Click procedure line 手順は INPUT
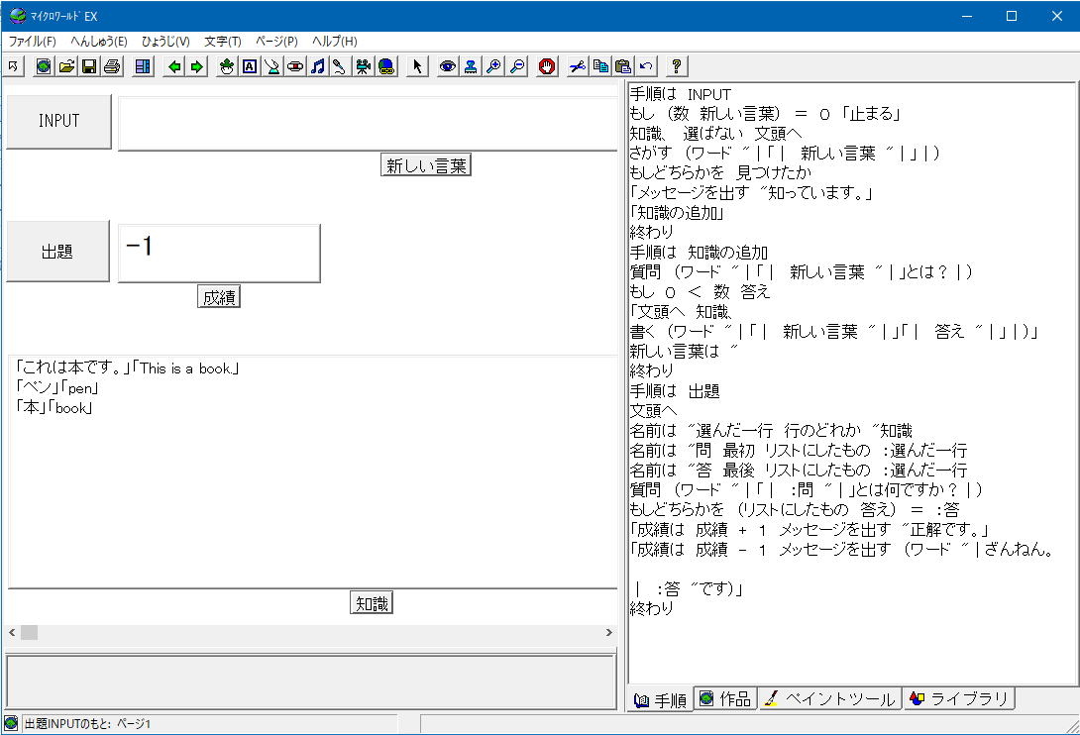The width and height of the screenshot is (1080, 735). (x=681, y=94)
